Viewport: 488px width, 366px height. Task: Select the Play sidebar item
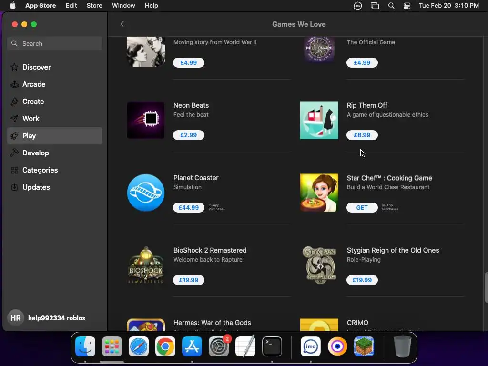coord(55,136)
